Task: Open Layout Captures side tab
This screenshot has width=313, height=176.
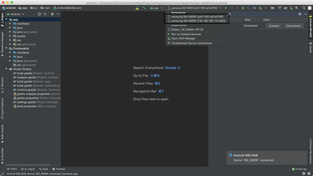Action: [2, 108]
